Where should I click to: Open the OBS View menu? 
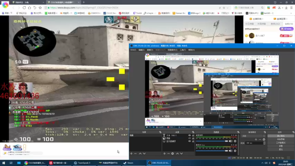point(150,50)
